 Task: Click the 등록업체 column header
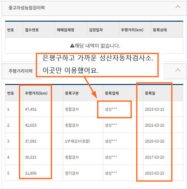[112, 93]
